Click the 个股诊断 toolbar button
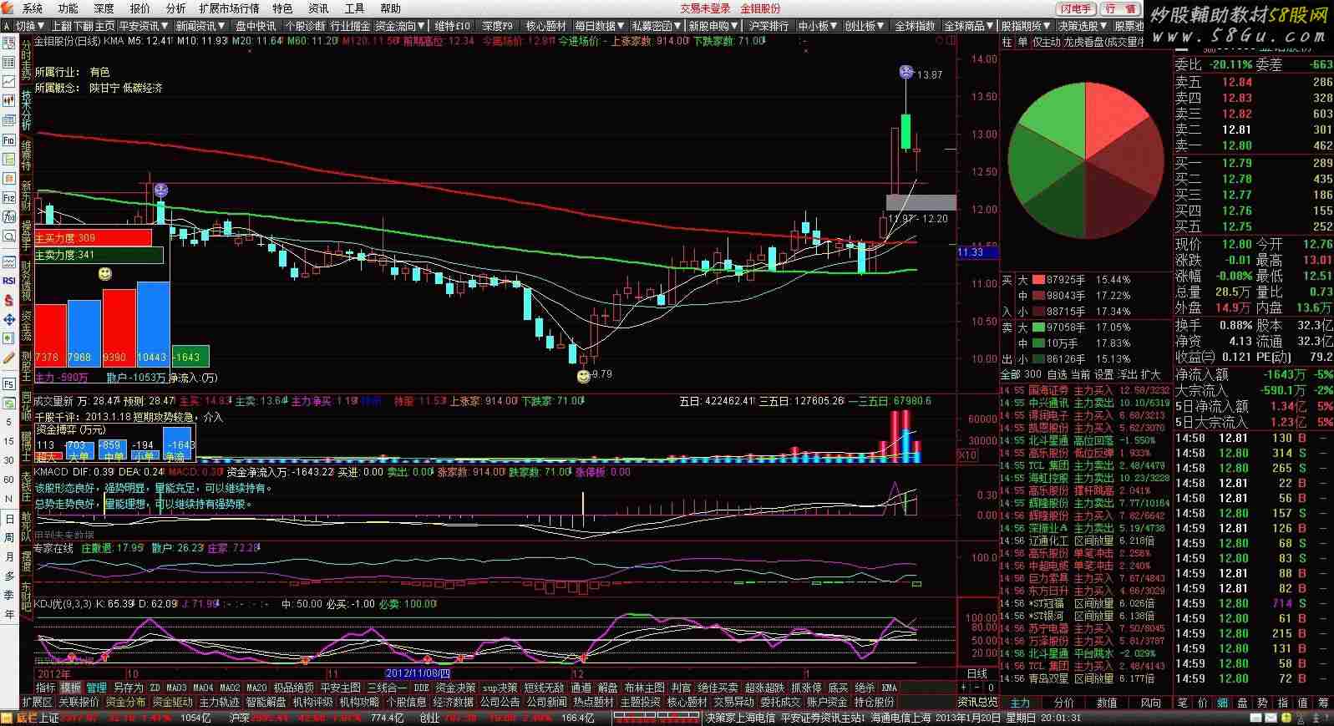The width and height of the screenshot is (1334, 726). tap(304, 26)
